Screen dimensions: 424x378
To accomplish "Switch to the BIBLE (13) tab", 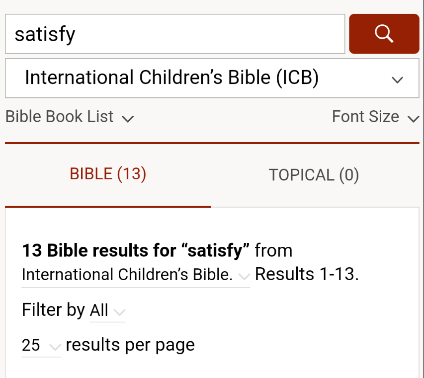I will 108,174.
